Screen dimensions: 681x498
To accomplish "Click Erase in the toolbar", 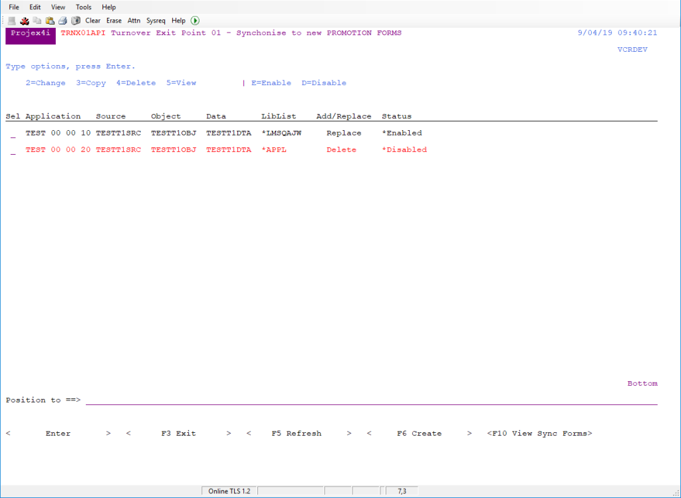I will pyautogui.click(x=114, y=21).
